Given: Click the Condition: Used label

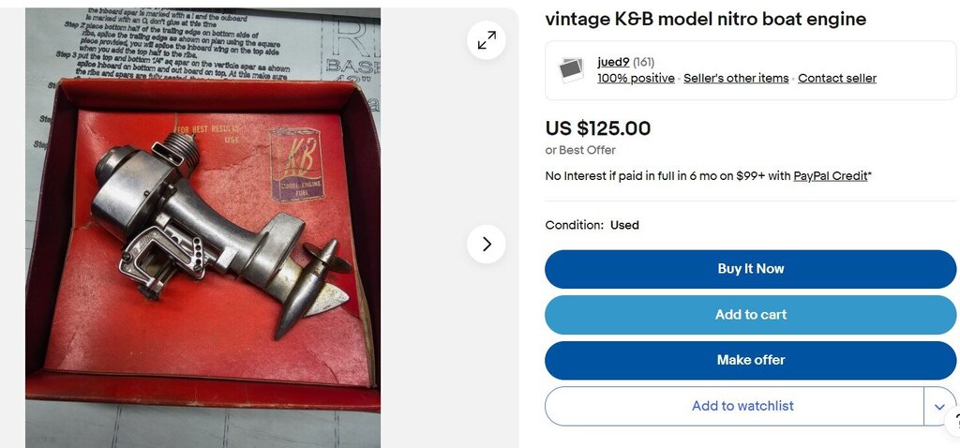Looking at the screenshot, I should click(592, 225).
